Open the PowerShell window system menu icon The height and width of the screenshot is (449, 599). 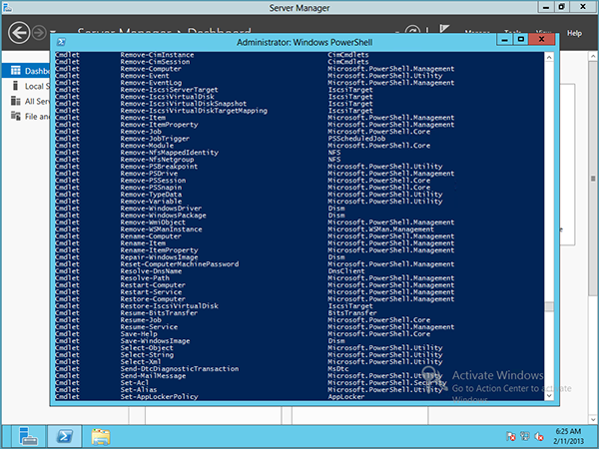coord(61,42)
